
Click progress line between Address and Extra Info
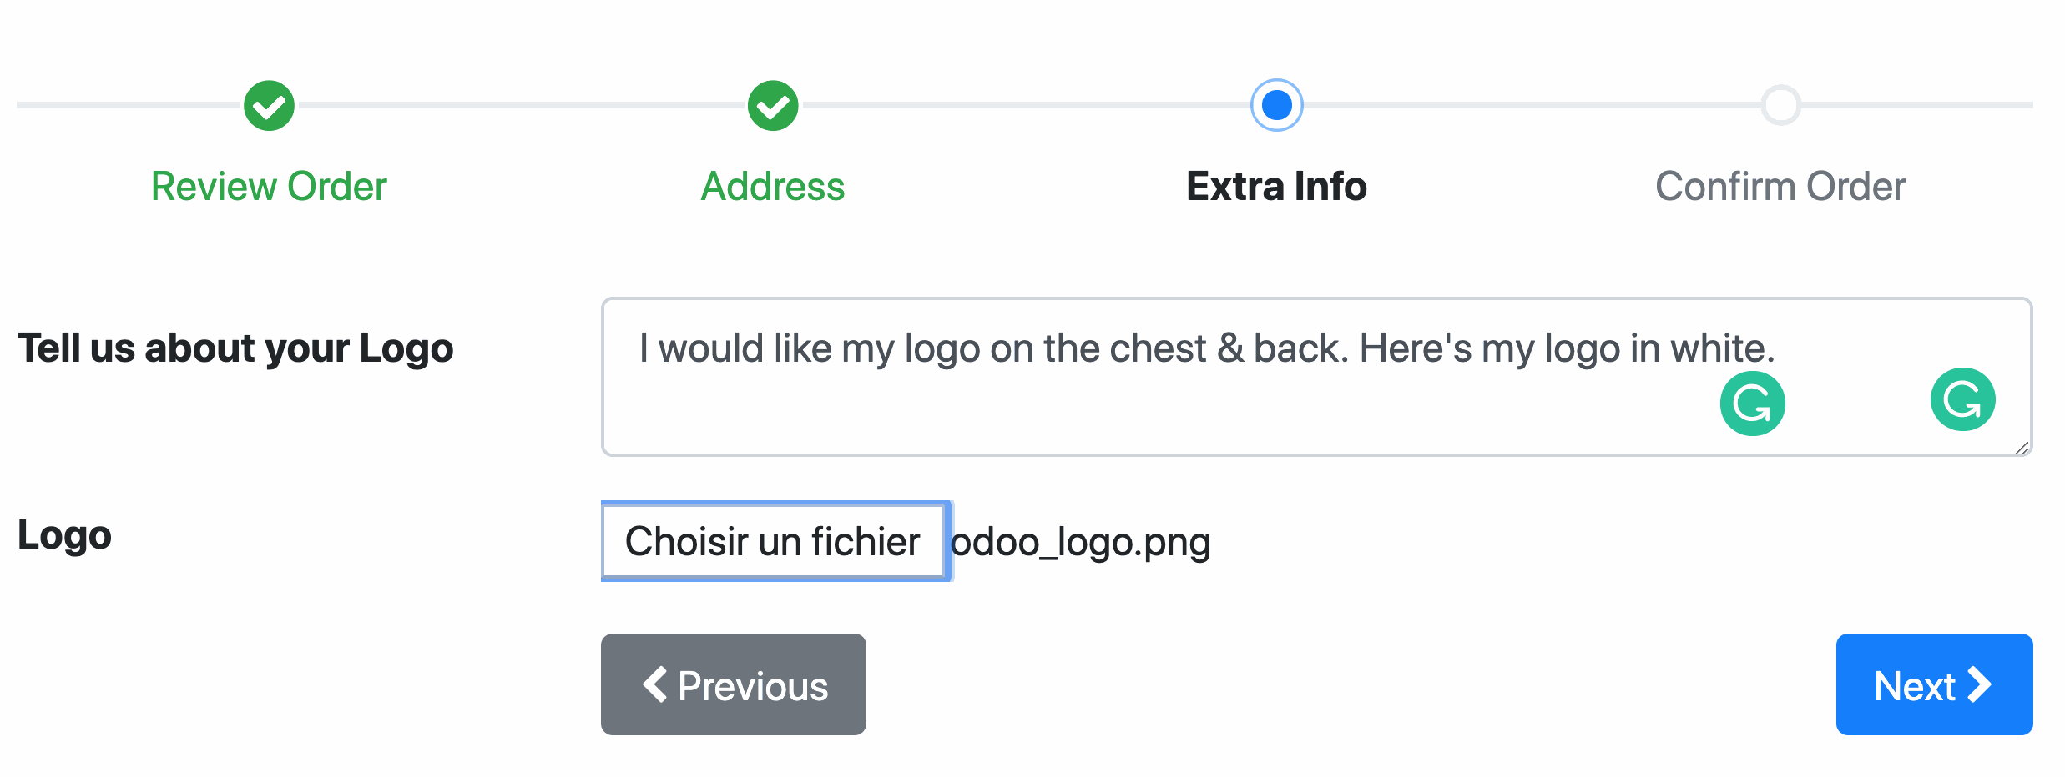[x=1025, y=106]
